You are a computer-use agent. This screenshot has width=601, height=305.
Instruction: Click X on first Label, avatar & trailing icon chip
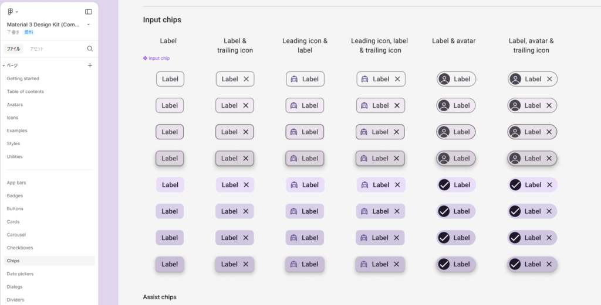coord(549,79)
